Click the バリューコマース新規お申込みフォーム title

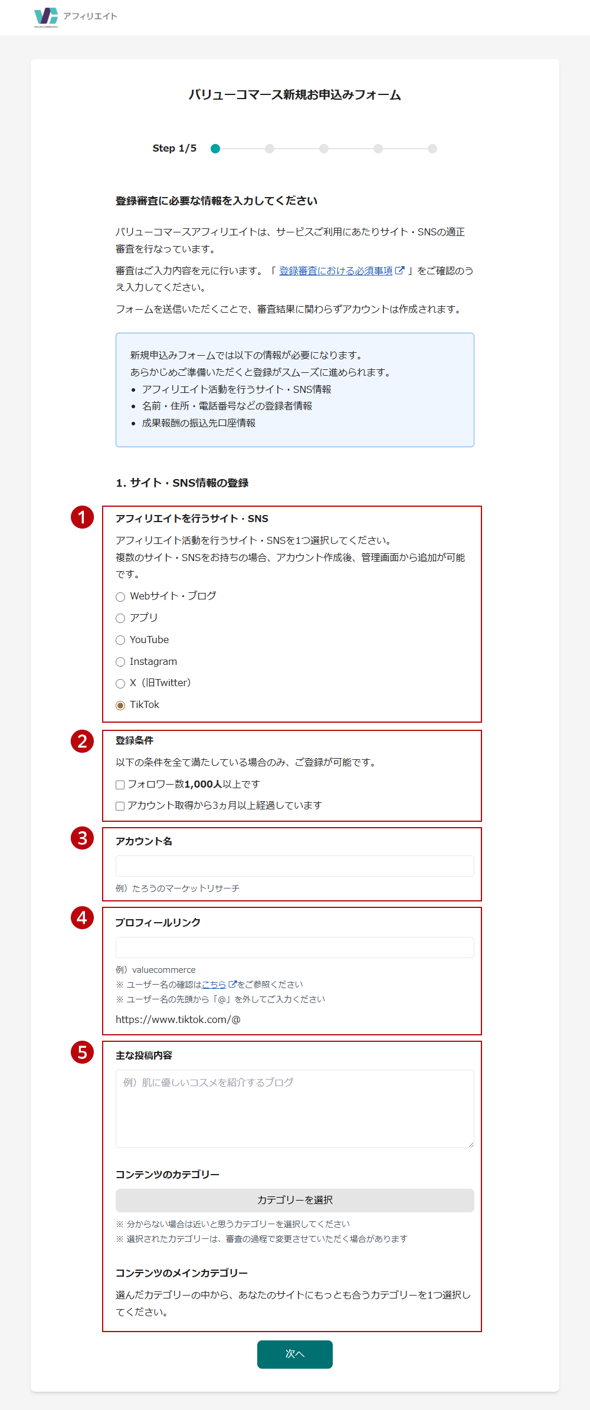tap(295, 94)
